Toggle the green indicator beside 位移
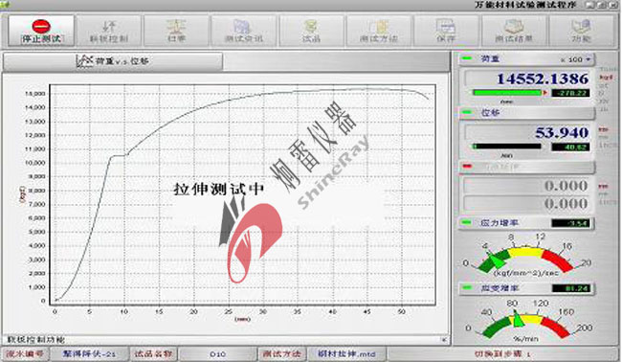 coord(467,112)
